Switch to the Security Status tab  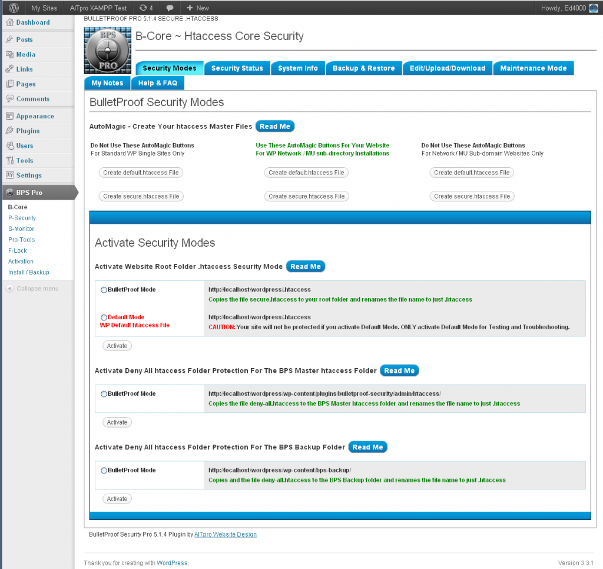click(237, 68)
